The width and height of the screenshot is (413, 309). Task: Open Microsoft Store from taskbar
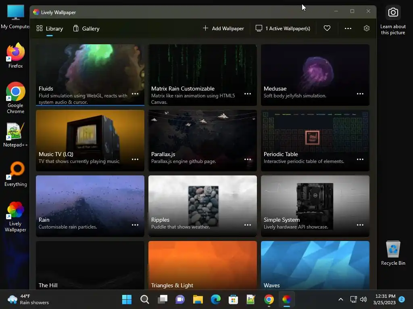click(234, 299)
